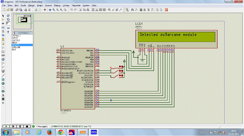Choose the 2D text 'A' tool
244x136 pixels.
3,95
